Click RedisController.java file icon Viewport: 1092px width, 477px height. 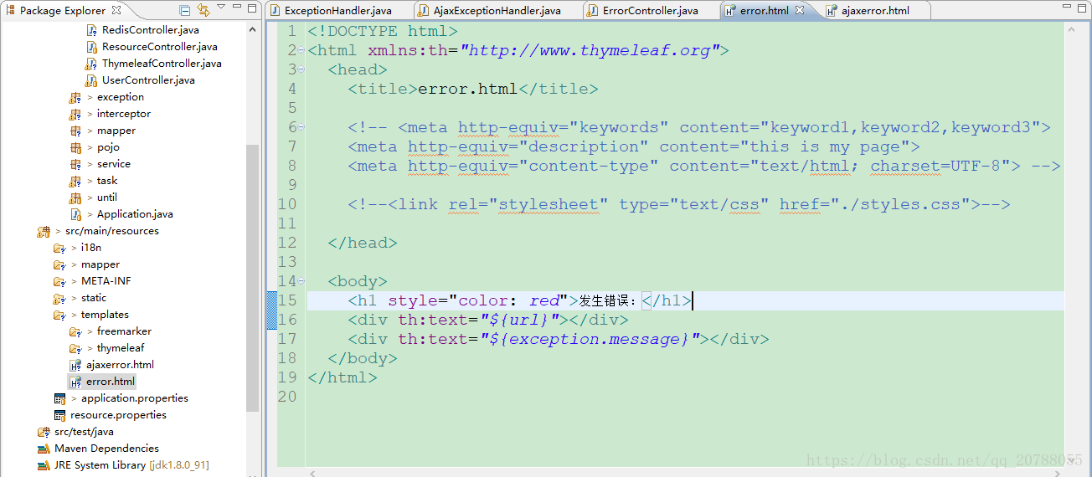(91, 30)
